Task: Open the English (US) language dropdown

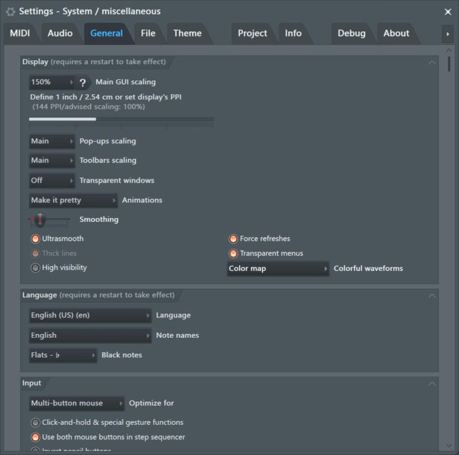Action: [90, 316]
